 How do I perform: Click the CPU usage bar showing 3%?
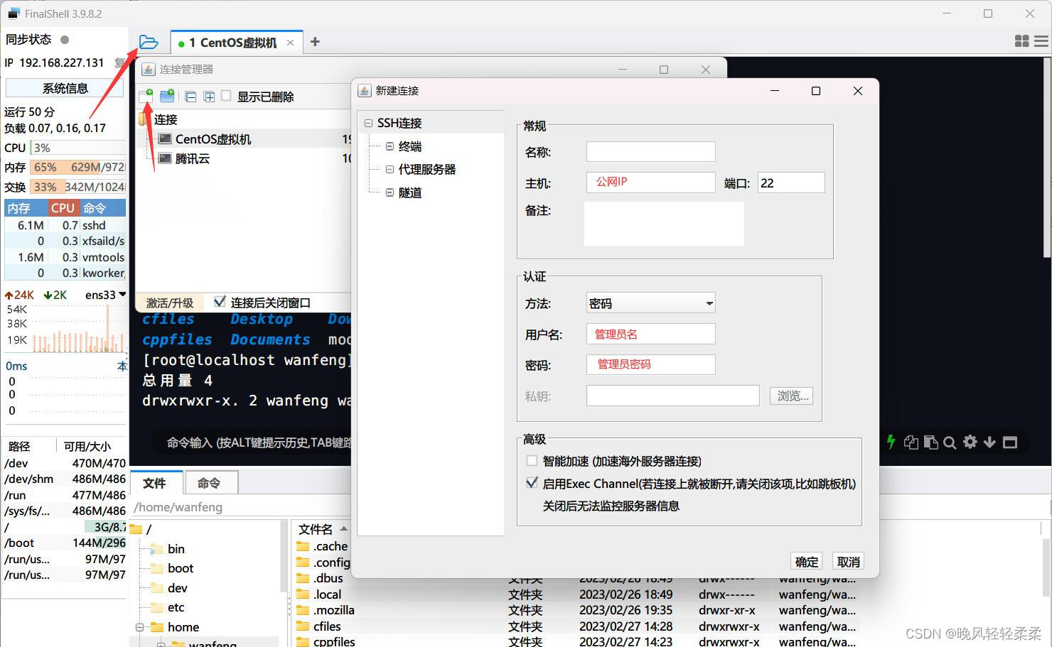77,148
